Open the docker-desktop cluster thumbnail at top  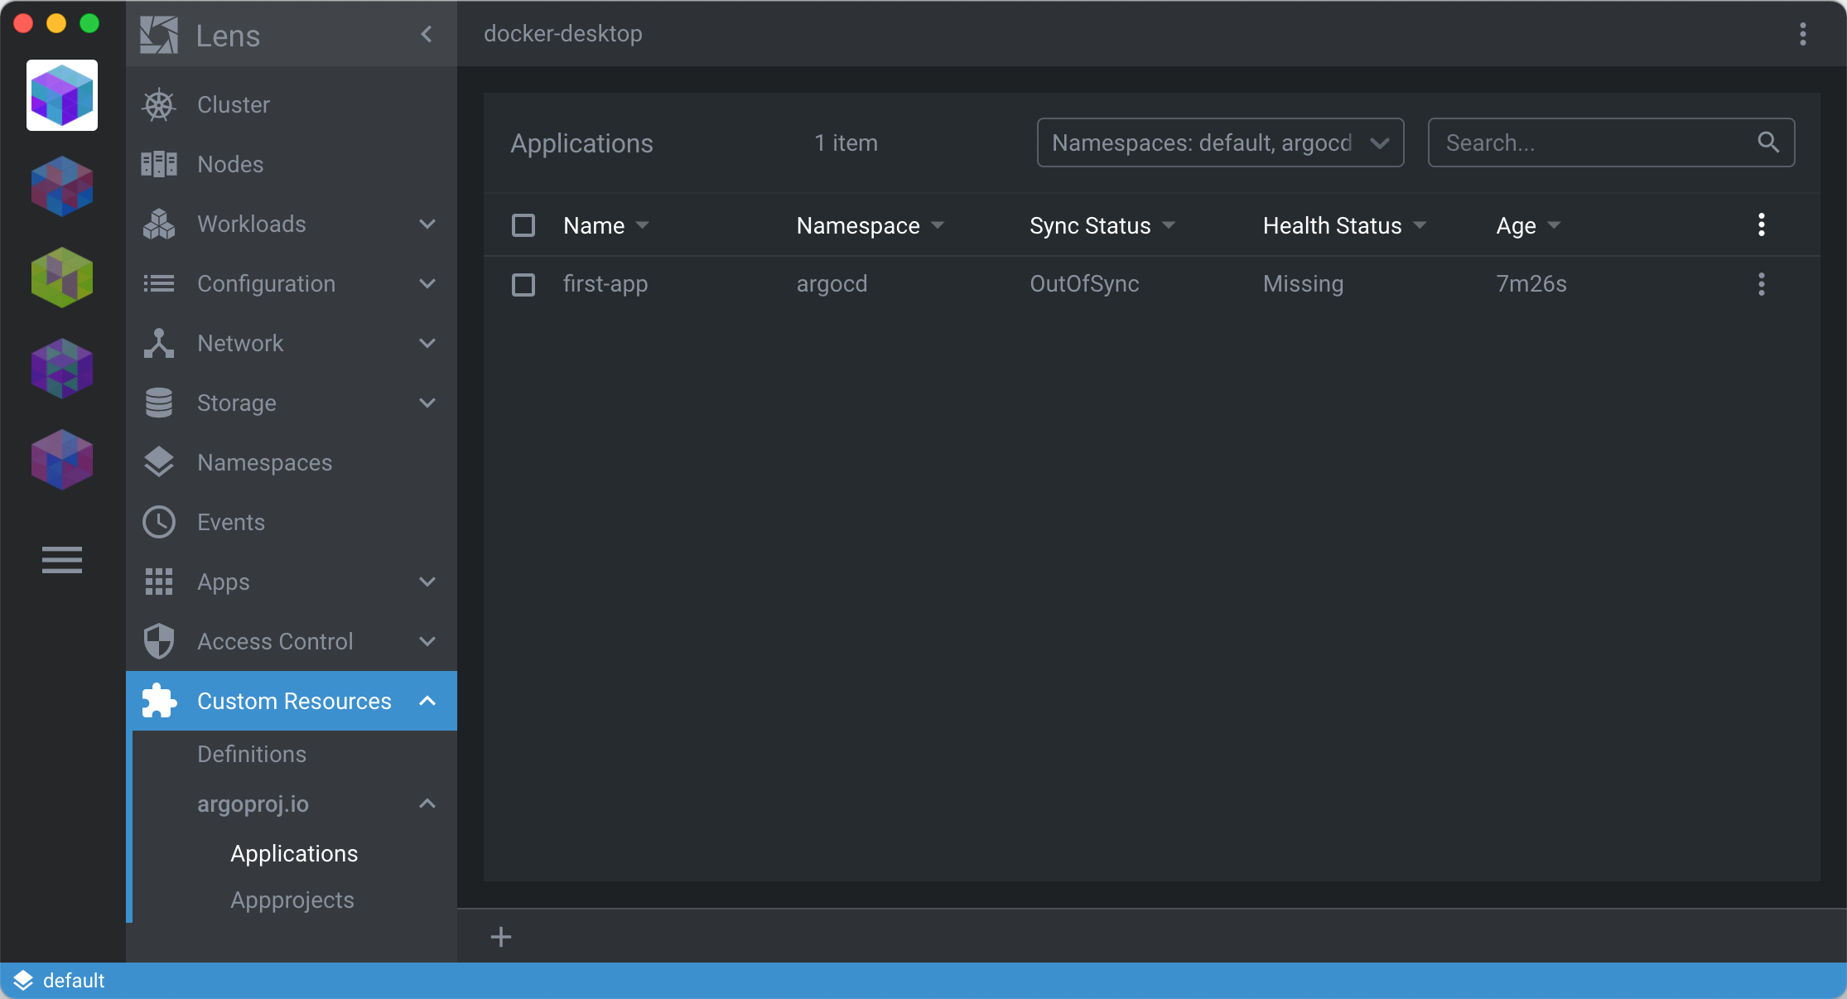click(62, 95)
